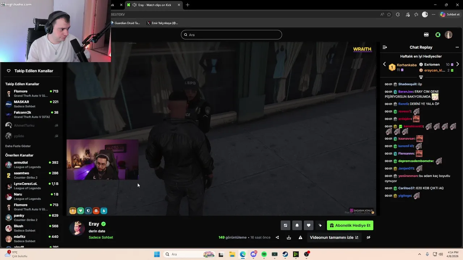Viewport: 463px width, 260px height.
Task: Add page to favorites star icon
Action: (x=389, y=14)
